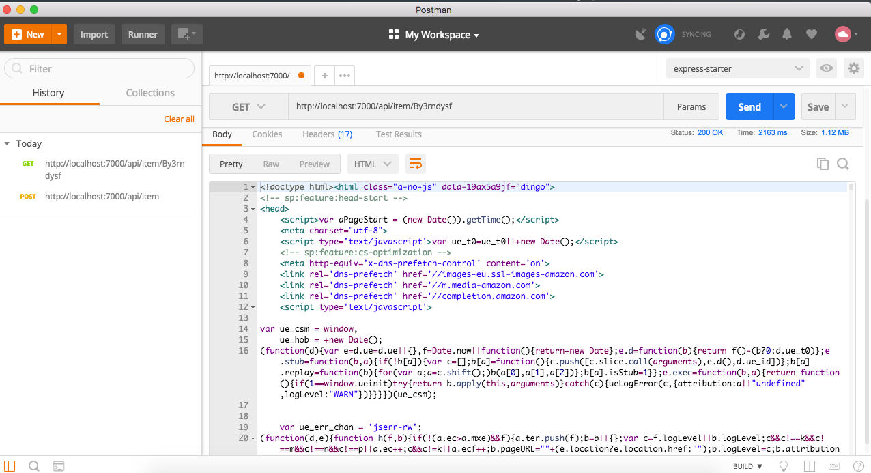The height and width of the screenshot is (473, 871).
Task: Open the BUILD mode dropdown
Action: coord(748,466)
